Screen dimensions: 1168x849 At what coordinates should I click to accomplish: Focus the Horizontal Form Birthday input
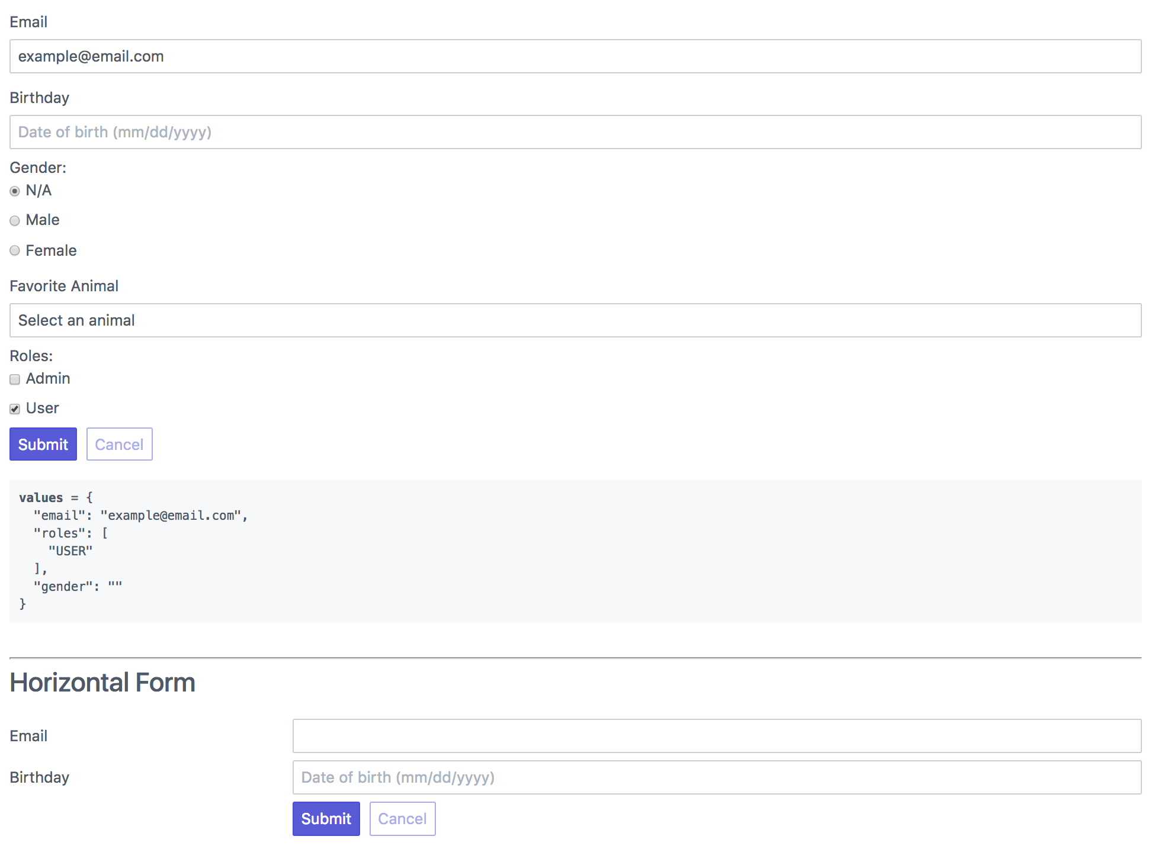(x=717, y=777)
